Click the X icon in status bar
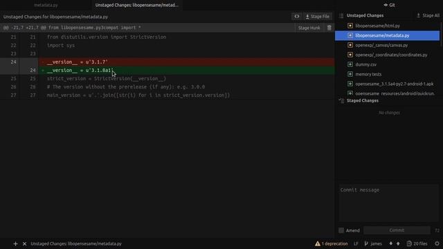This screenshot has height=249, width=443. point(25,243)
